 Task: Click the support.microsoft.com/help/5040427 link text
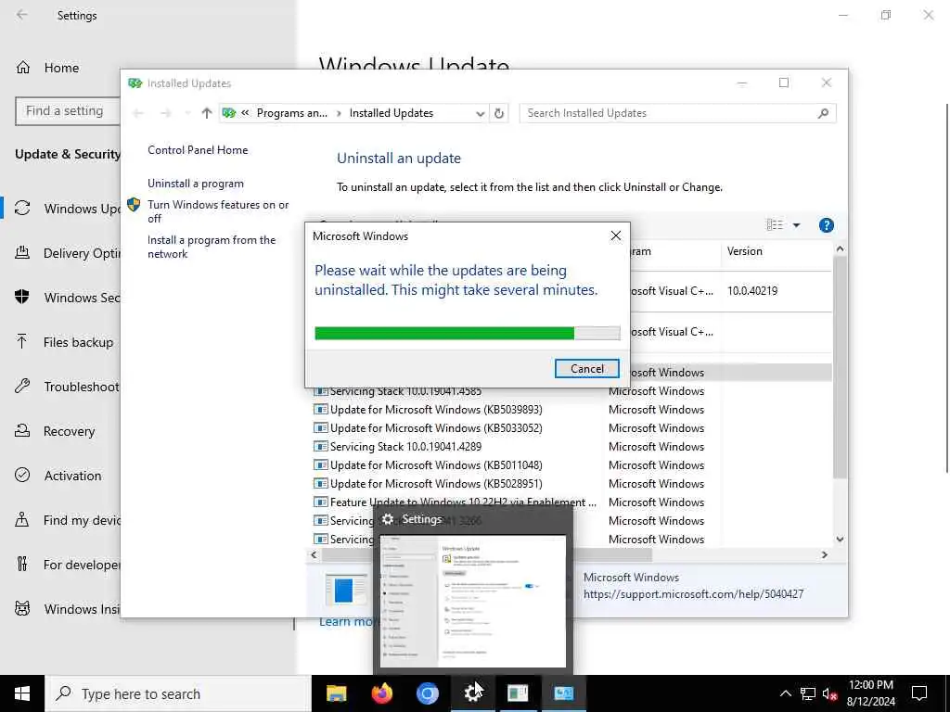(x=693, y=594)
